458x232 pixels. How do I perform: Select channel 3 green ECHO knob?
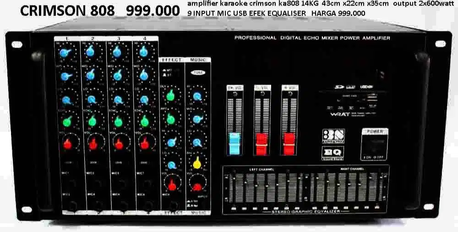118,121
